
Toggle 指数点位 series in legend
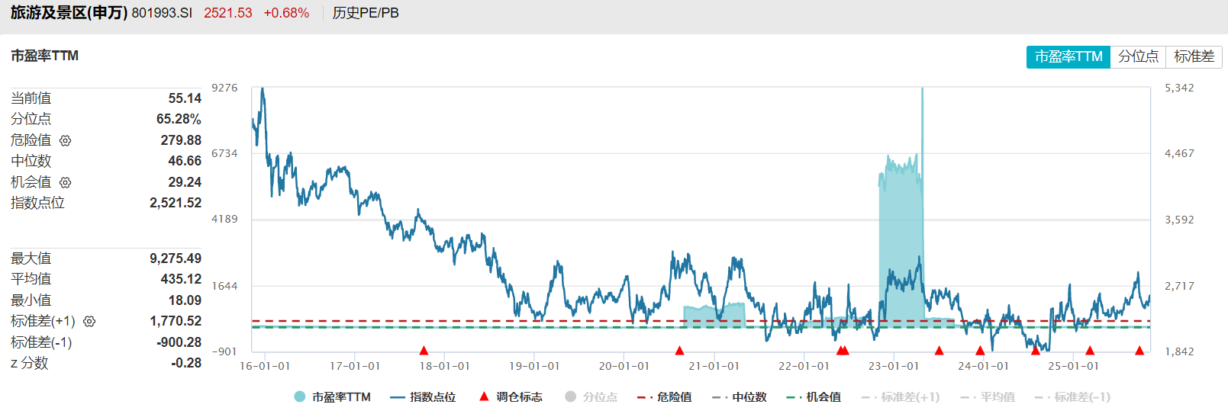(x=423, y=396)
